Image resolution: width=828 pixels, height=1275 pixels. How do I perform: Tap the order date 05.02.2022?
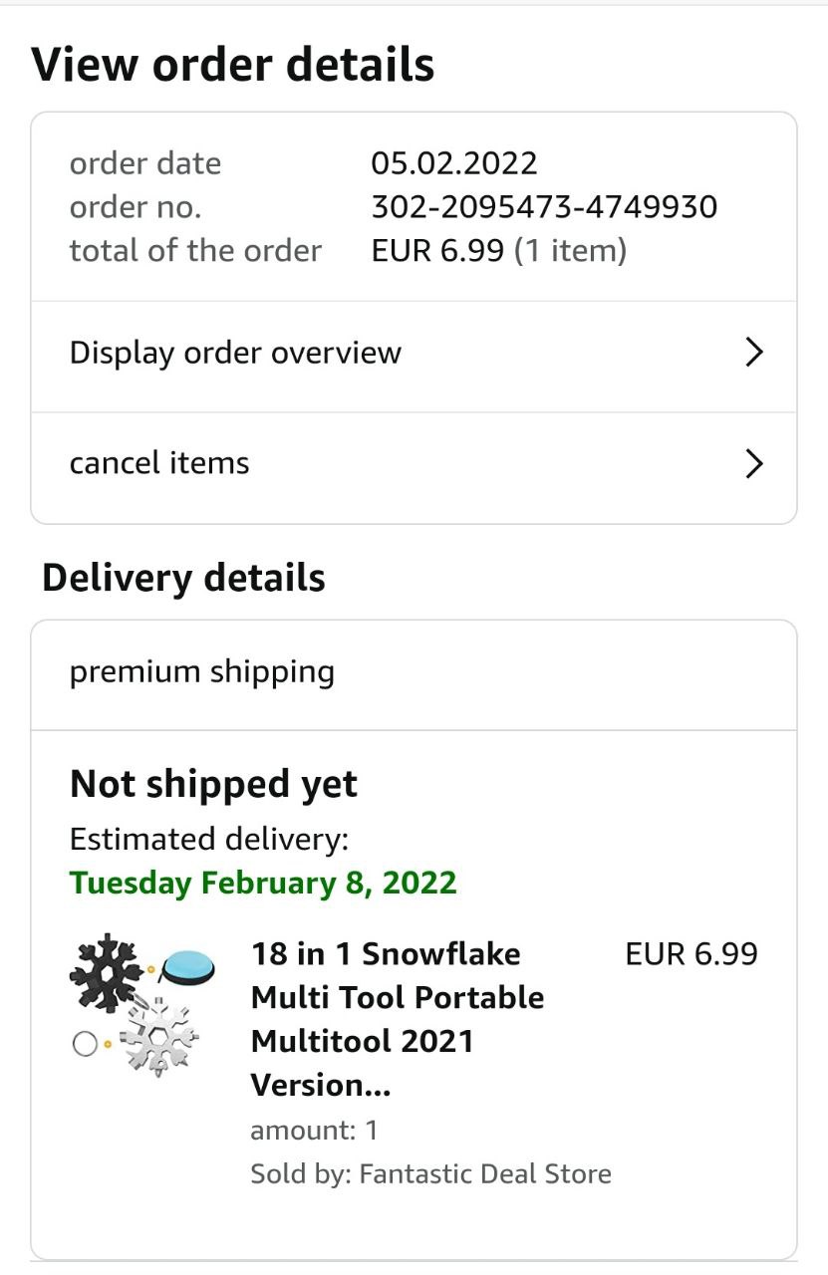(x=454, y=163)
